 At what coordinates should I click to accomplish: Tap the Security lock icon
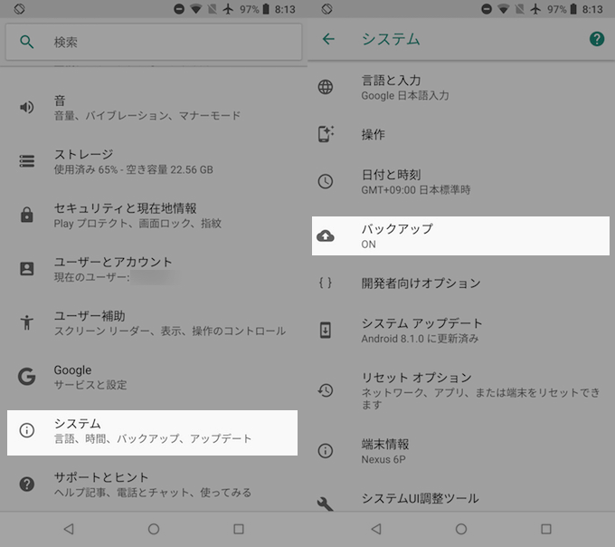pos(27,215)
